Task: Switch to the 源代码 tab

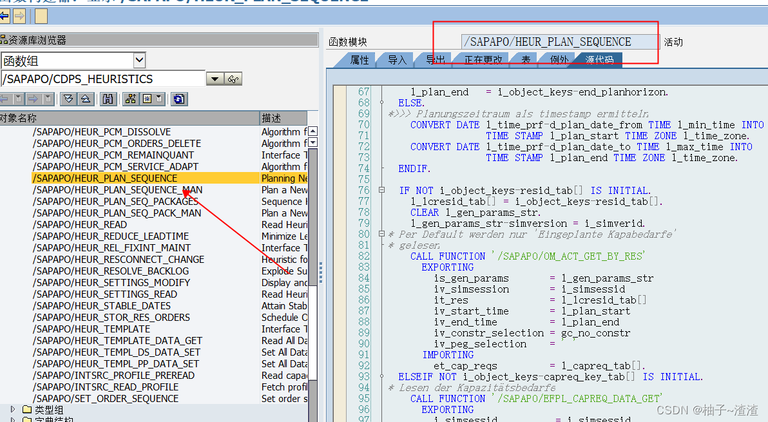Action: coord(599,60)
